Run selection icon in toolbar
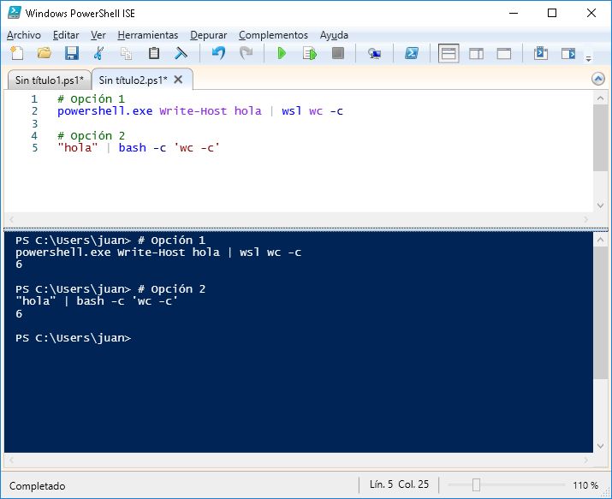This screenshot has width=612, height=499. point(310,53)
